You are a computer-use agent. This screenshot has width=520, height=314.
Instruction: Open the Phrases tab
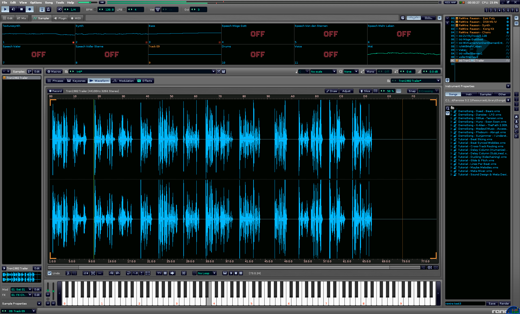tap(56, 81)
